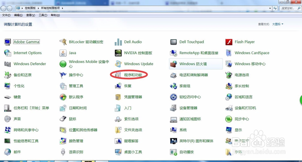The image size is (302, 162).
Task: Open the 文件夹选项 link
Action: 133,130
